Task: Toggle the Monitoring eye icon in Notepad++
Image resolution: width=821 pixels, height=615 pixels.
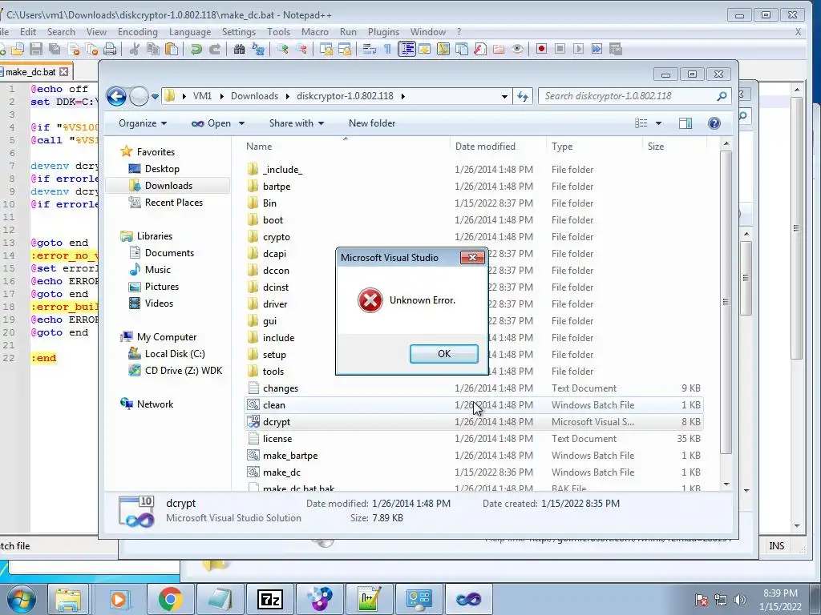Action: click(x=517, y=49)
